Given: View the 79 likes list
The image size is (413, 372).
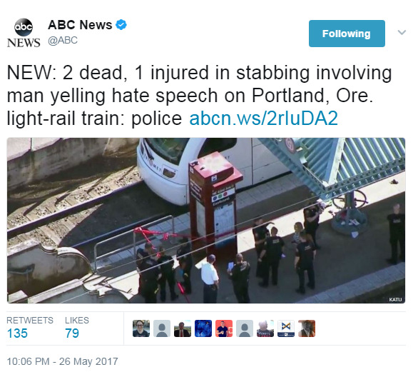Looking at the screenshot, I should tap(77, 328).
